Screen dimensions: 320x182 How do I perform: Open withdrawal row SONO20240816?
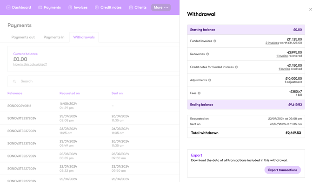coord(90,106)
